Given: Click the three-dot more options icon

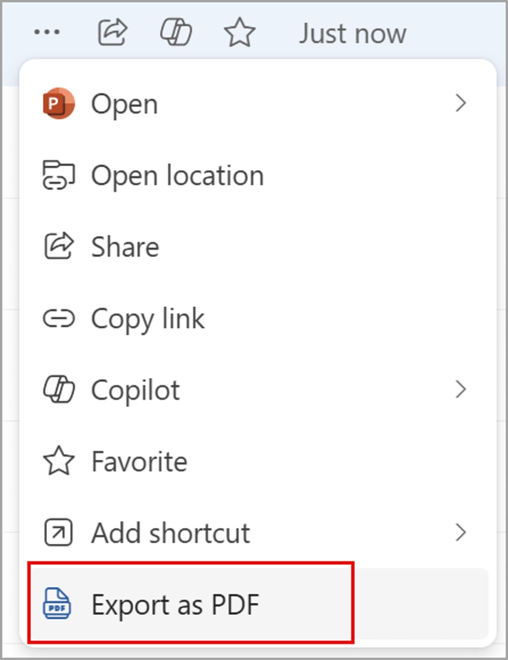Looking at the screenshot, I should [47, 32].
